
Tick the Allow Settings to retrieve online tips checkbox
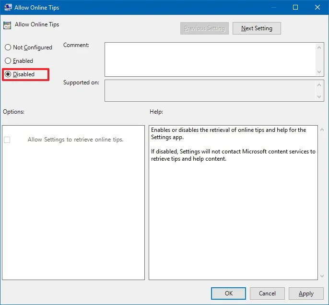pos(7,140)
